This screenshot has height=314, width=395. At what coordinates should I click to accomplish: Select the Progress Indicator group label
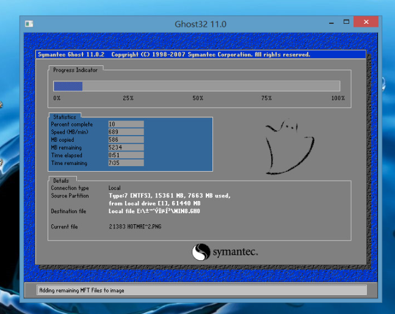point(75,70)
